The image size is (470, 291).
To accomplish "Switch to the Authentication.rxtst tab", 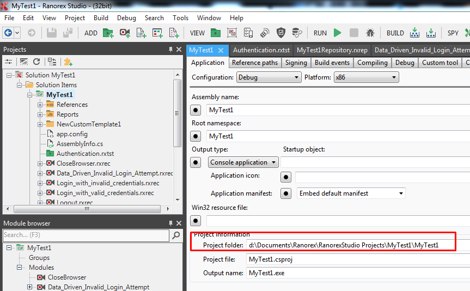I will (261, 50).
